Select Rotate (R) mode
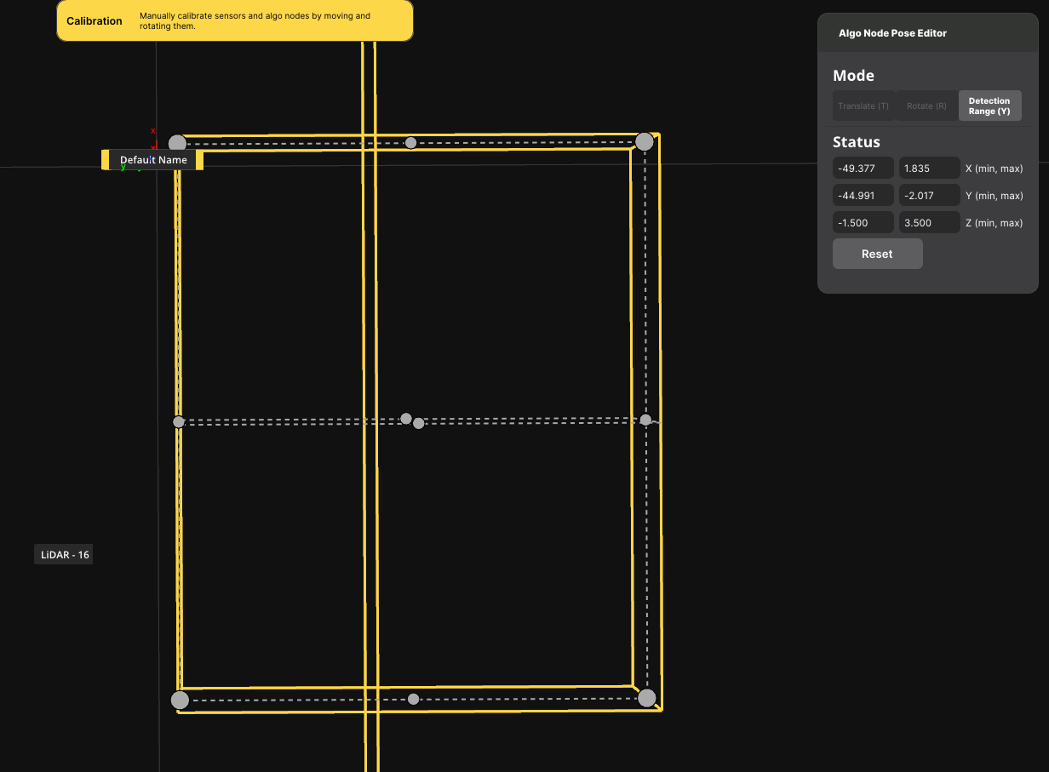The height and width of the screenshot is (772, 1049). pos(926,106)
